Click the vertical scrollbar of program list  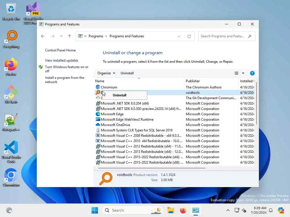(257, 103)
